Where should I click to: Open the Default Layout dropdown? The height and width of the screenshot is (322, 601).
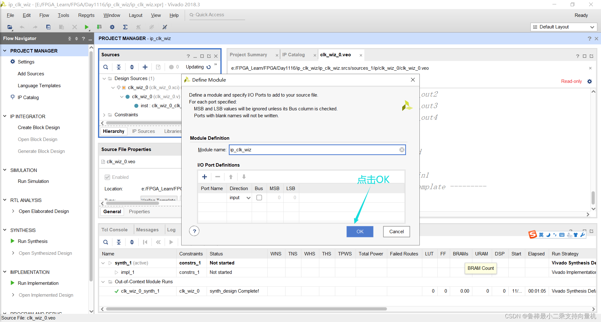(x=564, y=27)
